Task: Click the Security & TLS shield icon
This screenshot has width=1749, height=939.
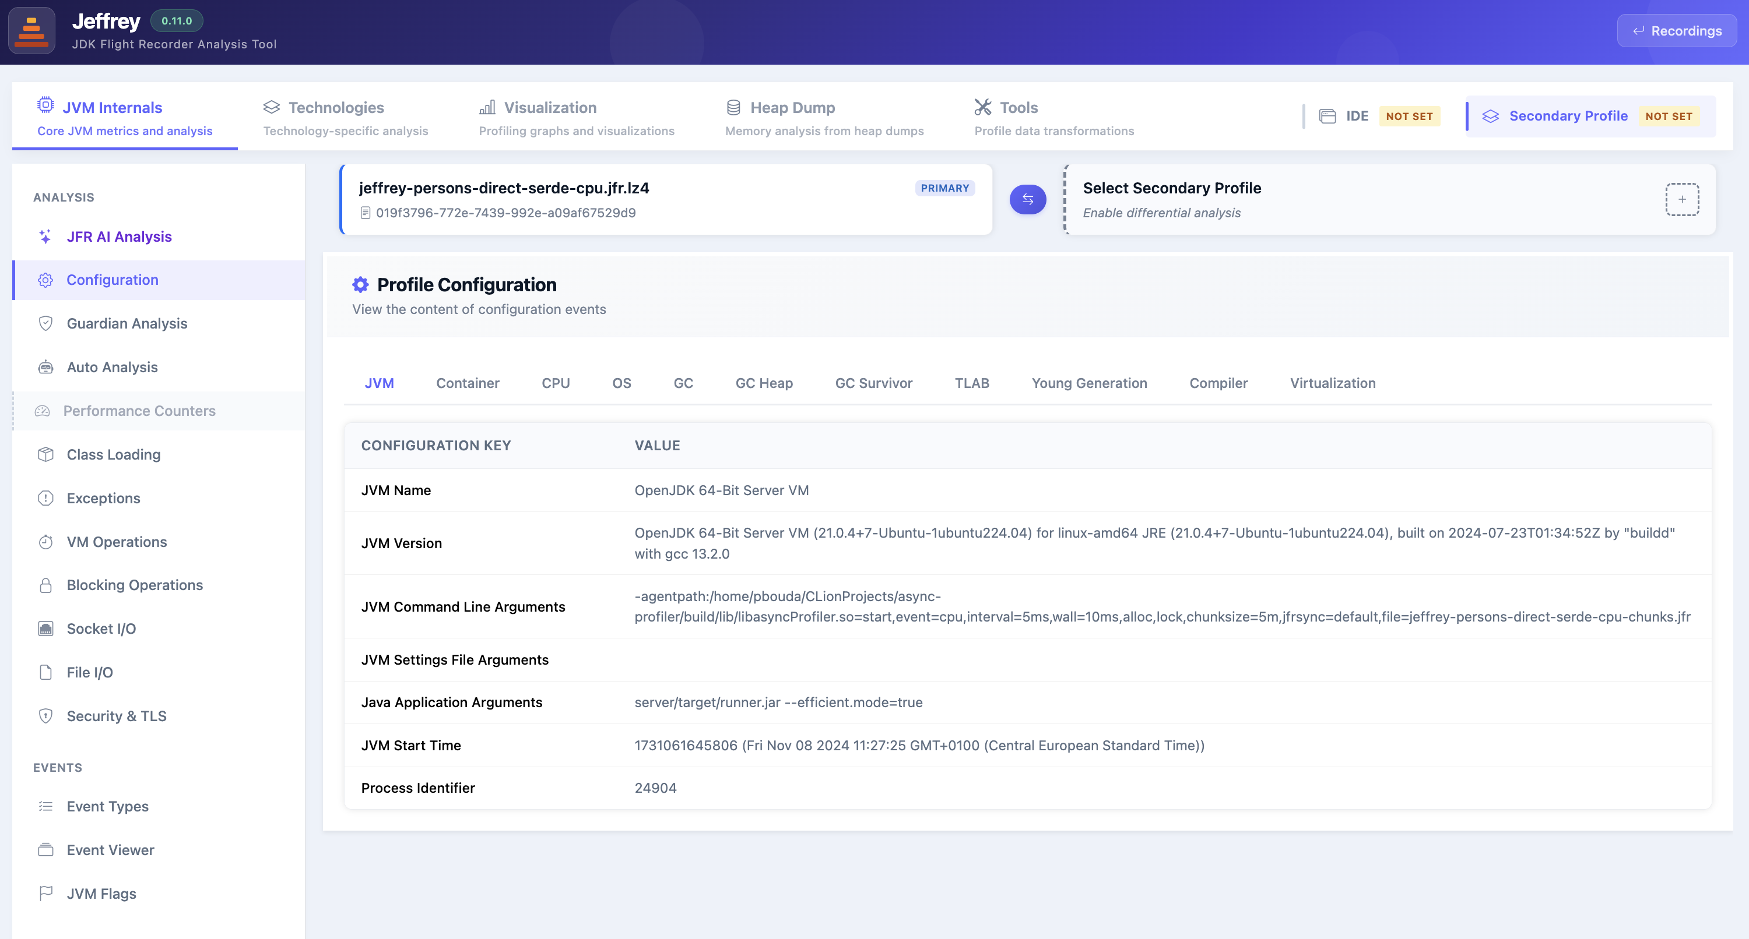Action: point(45,716)
